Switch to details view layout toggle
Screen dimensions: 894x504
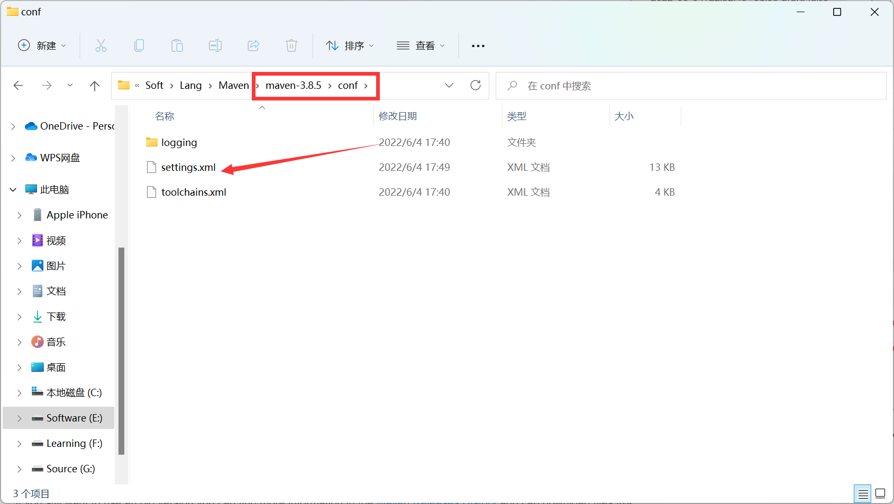click(x=863, y=494)
